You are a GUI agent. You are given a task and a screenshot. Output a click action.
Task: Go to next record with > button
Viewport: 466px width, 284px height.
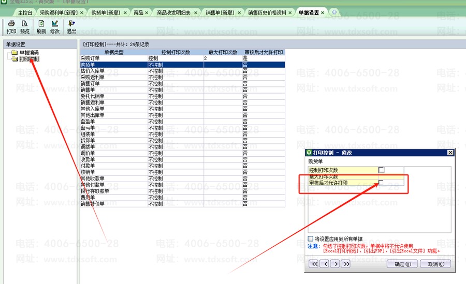pos(336,264)
